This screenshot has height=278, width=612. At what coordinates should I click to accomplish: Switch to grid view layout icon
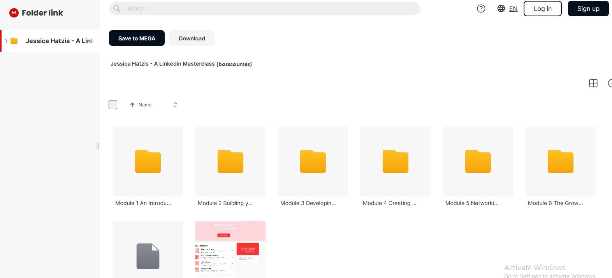tap(593, 83)
